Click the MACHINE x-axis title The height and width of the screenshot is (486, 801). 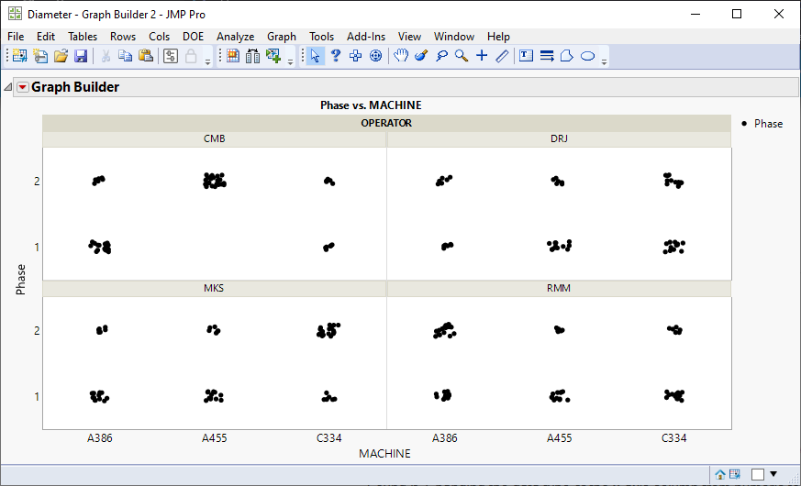coord(384,453)
